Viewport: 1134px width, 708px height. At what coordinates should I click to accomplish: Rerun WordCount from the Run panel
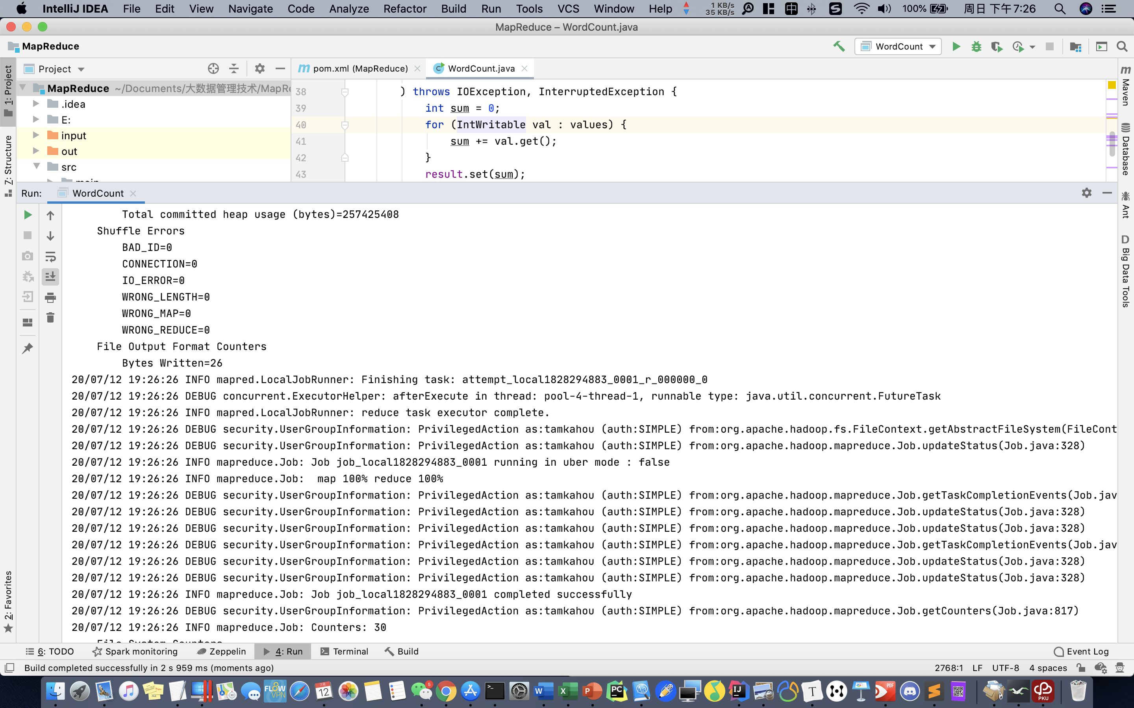(x=28, y=214)
